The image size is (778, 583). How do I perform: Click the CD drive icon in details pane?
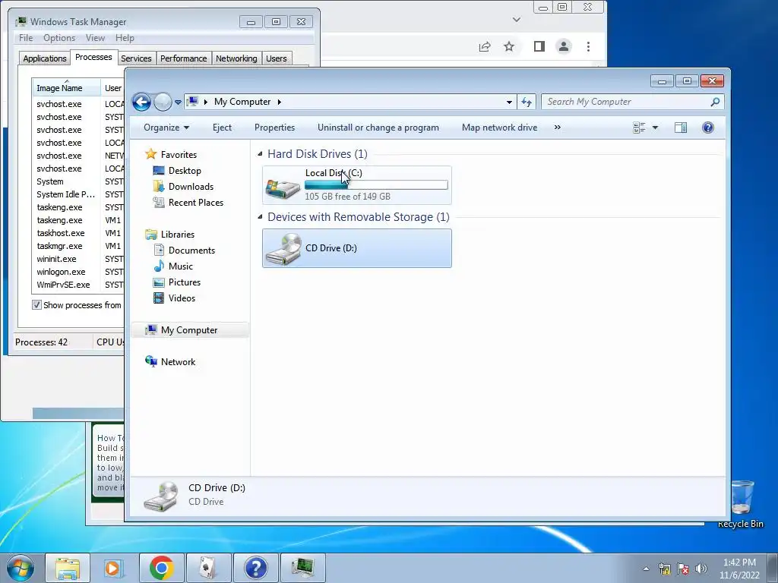[x=161, y=496]
